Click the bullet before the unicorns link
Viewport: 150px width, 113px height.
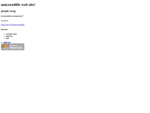[1, 42]
